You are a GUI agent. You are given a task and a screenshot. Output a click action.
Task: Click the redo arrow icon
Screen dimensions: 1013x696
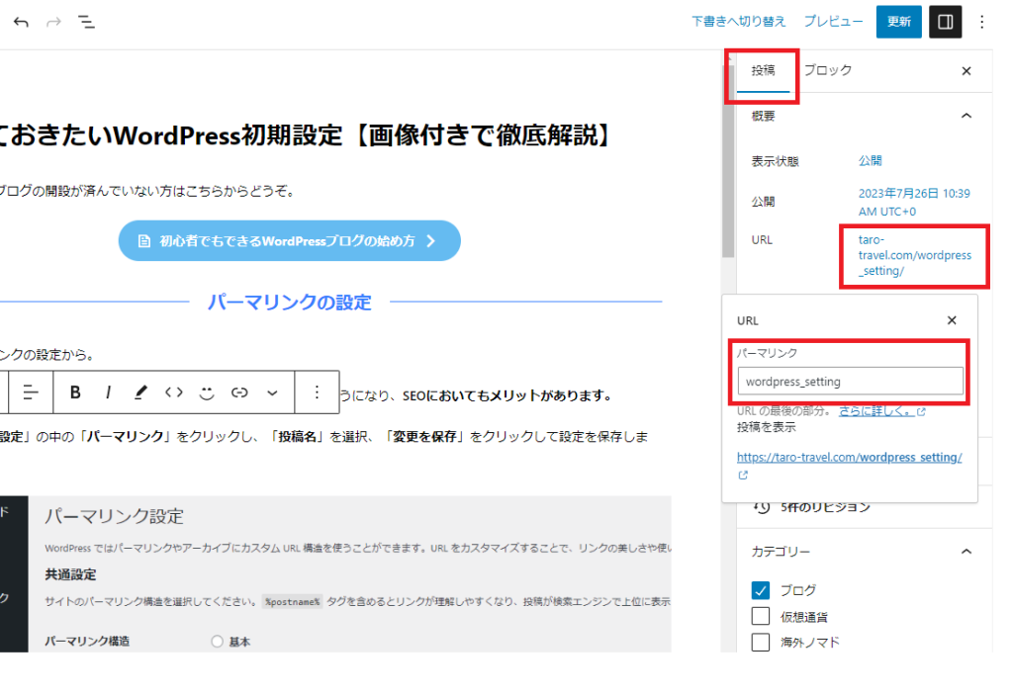pos(53,23)
